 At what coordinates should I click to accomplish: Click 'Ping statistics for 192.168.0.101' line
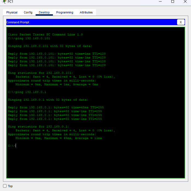coord(40,73)
